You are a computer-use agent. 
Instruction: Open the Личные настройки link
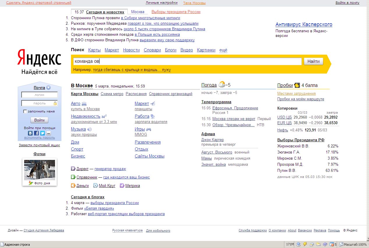pos(162,3)
